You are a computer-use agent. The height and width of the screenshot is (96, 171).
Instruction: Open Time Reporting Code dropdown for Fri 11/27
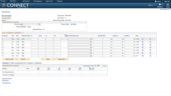80,45
